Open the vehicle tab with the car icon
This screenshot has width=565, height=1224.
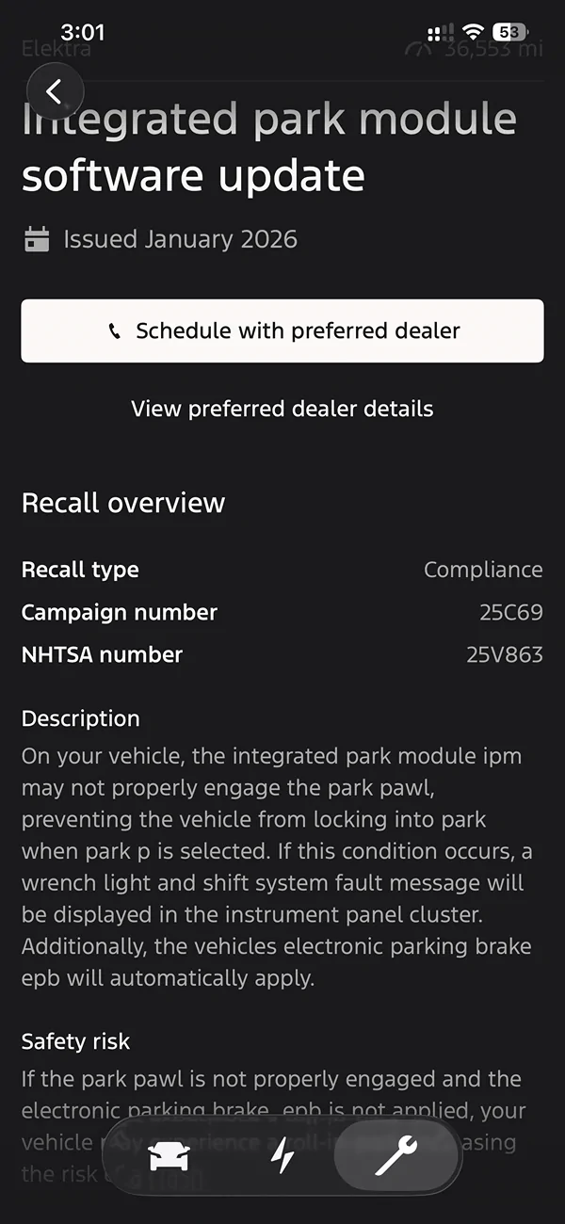(x=169, y=1157)
